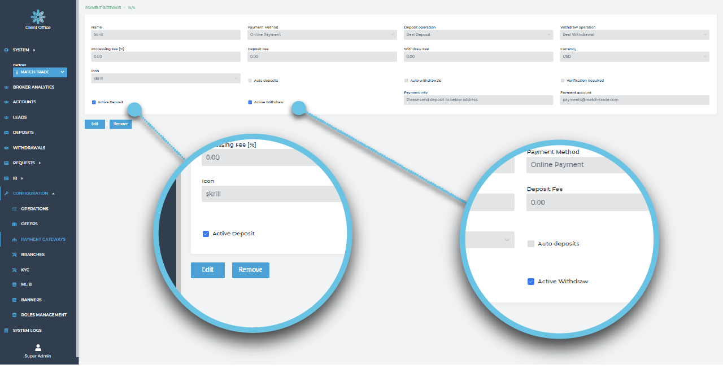Expand the MATCH-TRADE partner selector
723x373 pixels.
40,72
